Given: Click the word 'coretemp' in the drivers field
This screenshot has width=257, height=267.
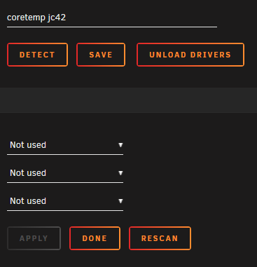Looking at the screenshot, I should pyautogui.click(x=26, y=18).
